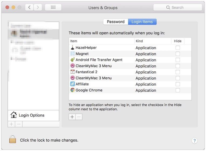The height and width of the screenshot is (151, 206).
Task: Select the Google Chrome icon
Action: tap(73, 90)
